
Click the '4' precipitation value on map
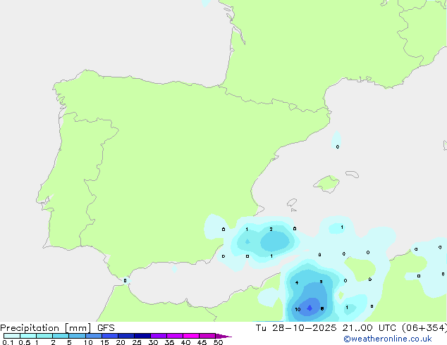coord(297,282)
